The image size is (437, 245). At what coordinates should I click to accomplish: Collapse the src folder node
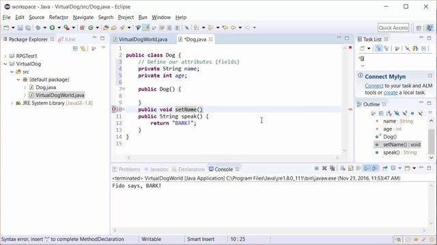coord(12,71)
